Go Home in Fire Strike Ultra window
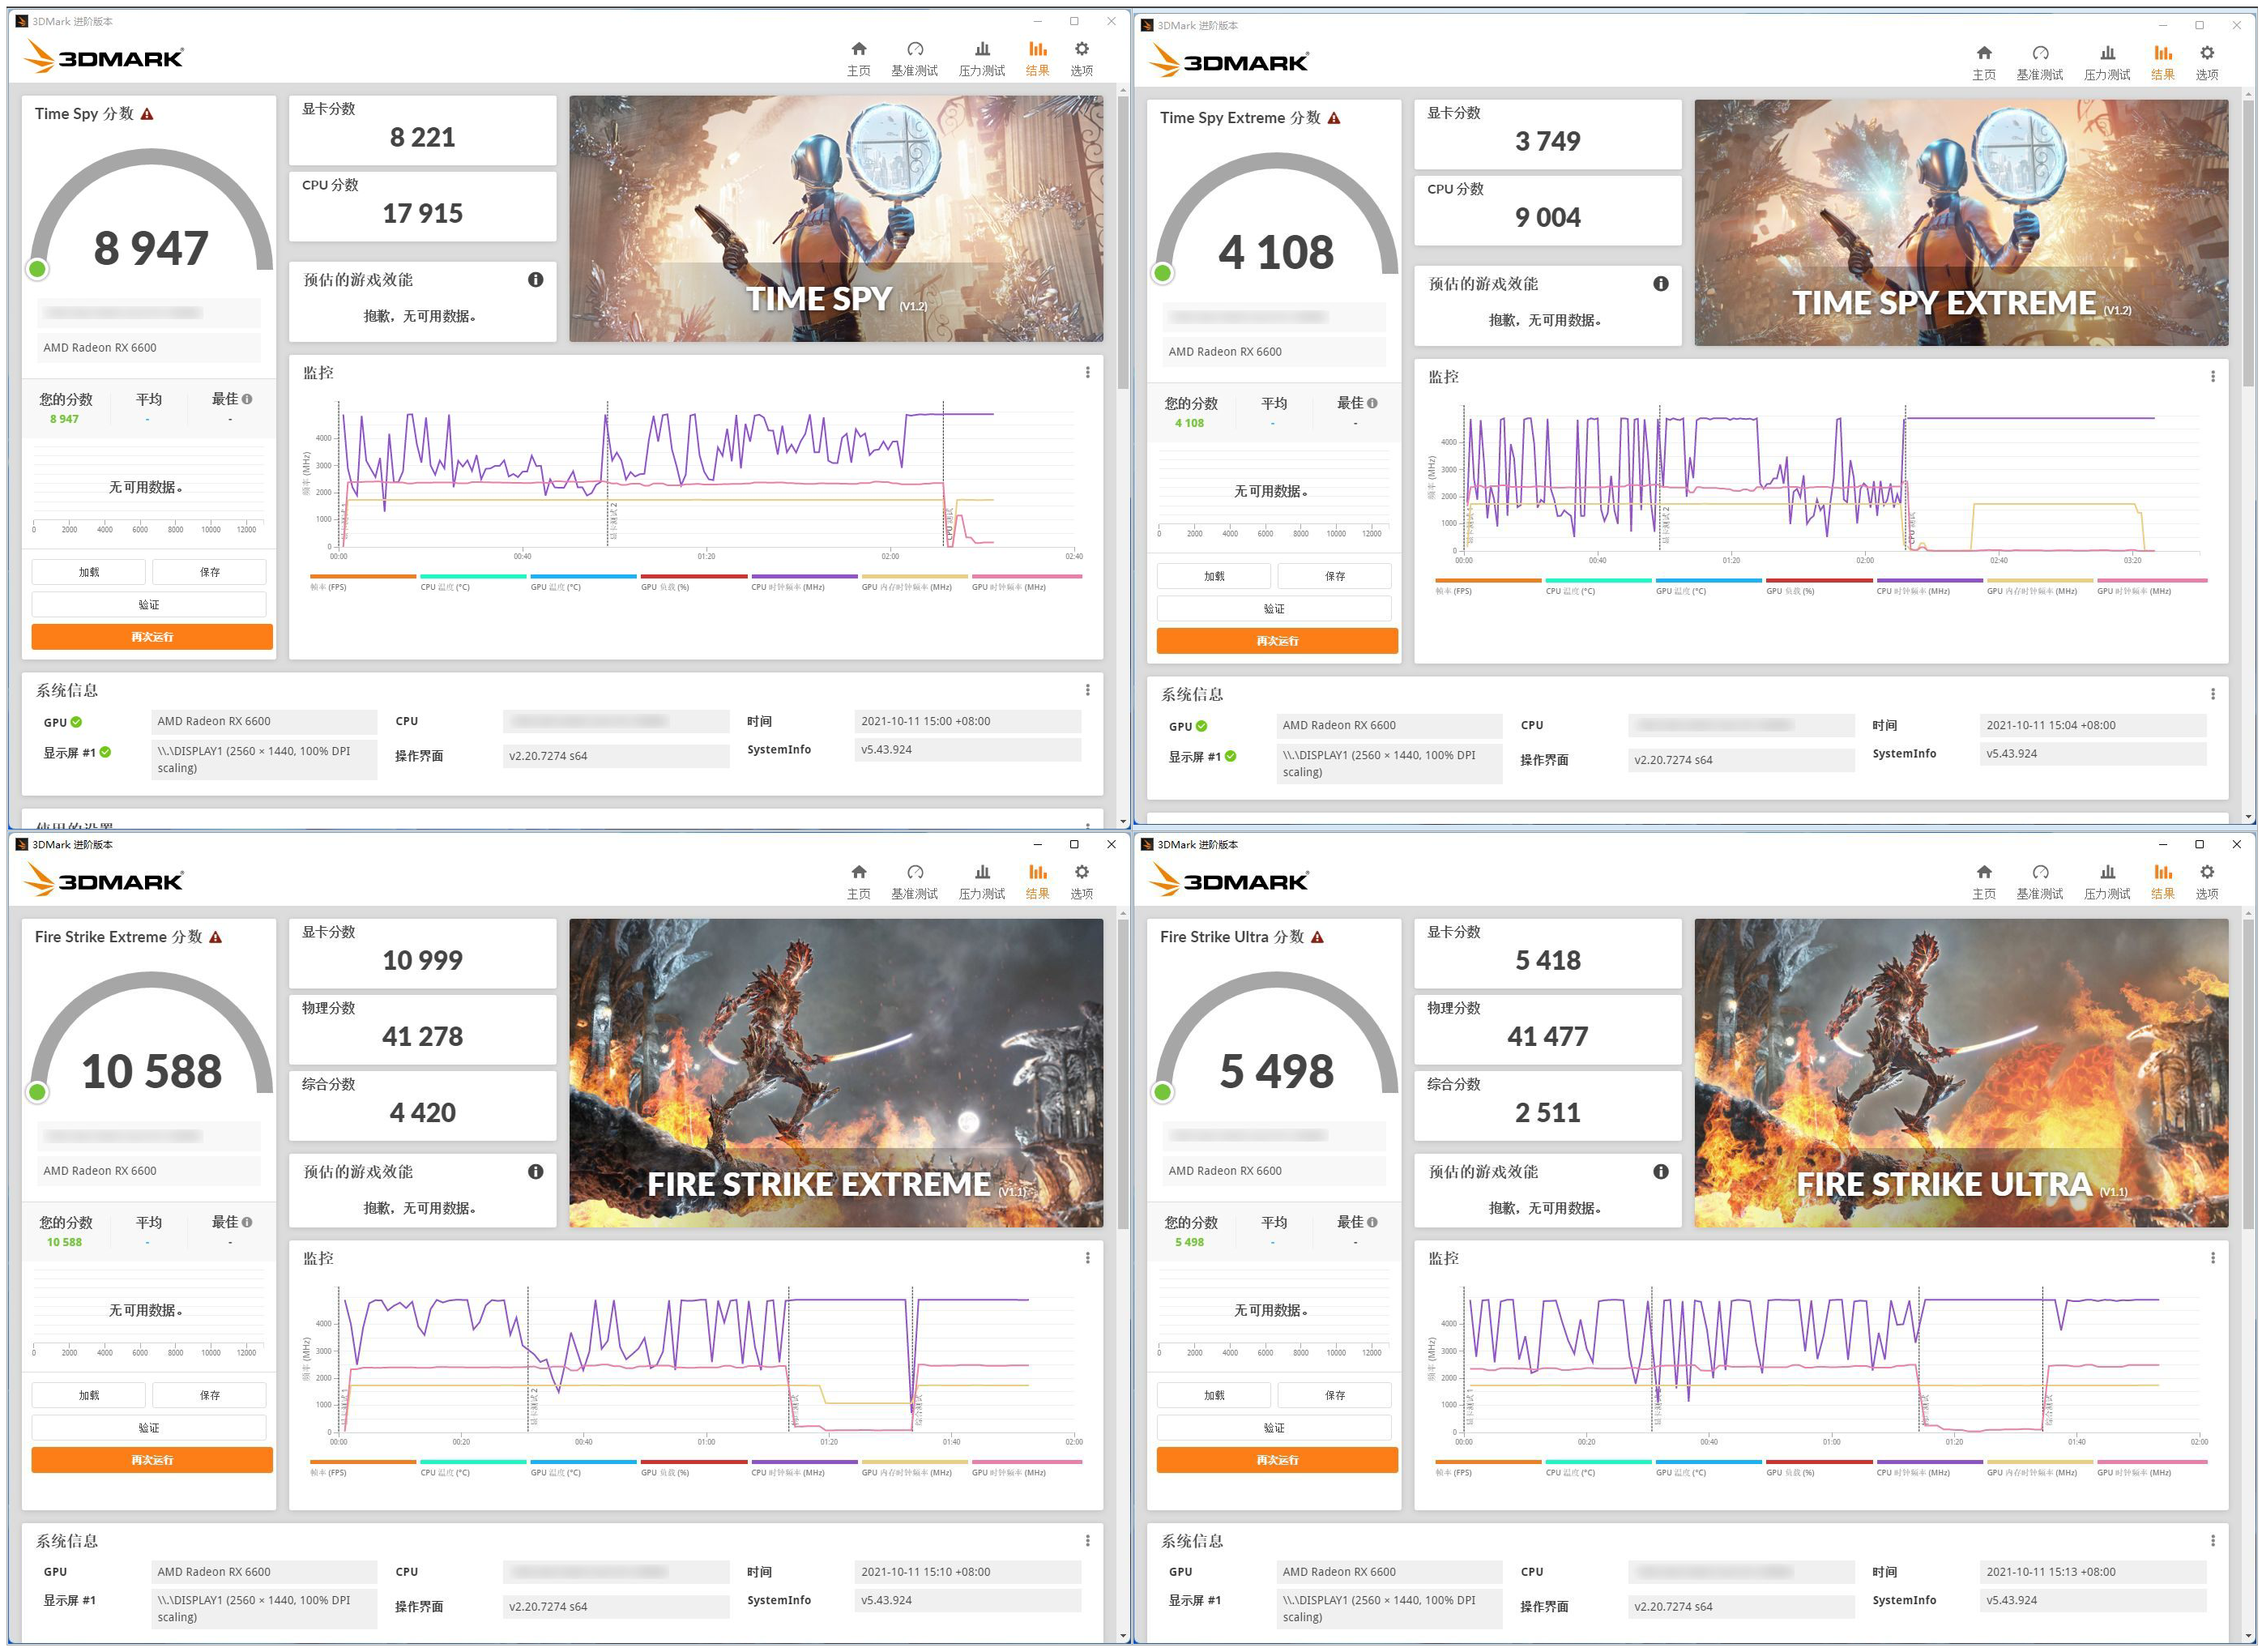Viewport: 2262px width, 1652px height. coord(1984,881)
